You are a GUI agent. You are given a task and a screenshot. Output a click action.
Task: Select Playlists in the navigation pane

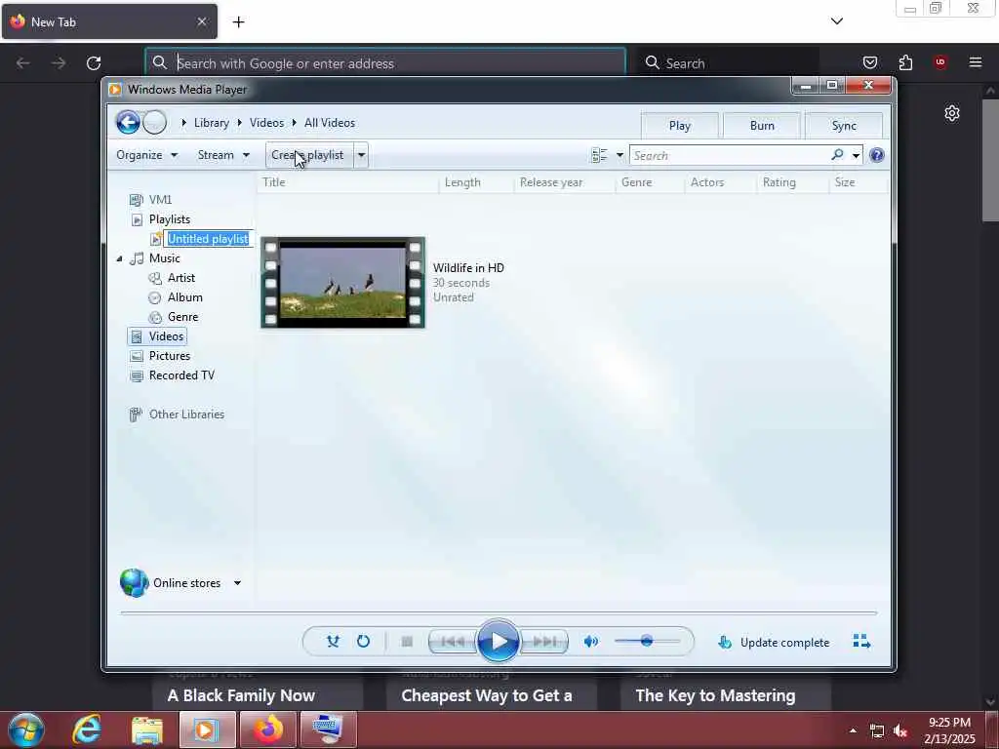170,219
